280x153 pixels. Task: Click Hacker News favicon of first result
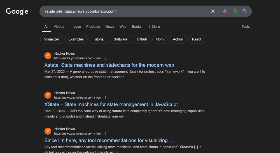48,56
